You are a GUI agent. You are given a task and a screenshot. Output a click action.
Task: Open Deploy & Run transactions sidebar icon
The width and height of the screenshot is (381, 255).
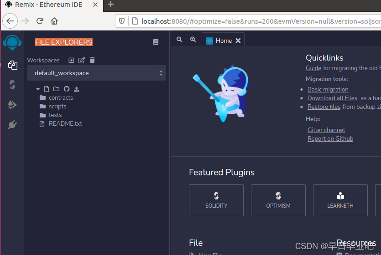(12, 105)
